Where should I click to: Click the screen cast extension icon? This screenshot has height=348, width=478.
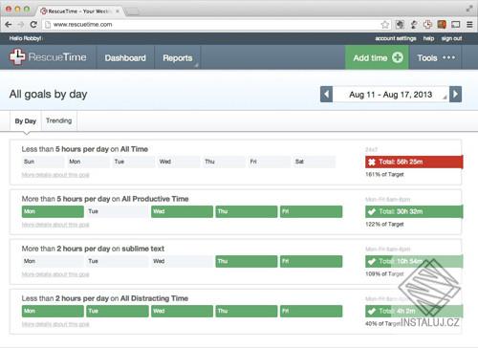click(456, 24)
